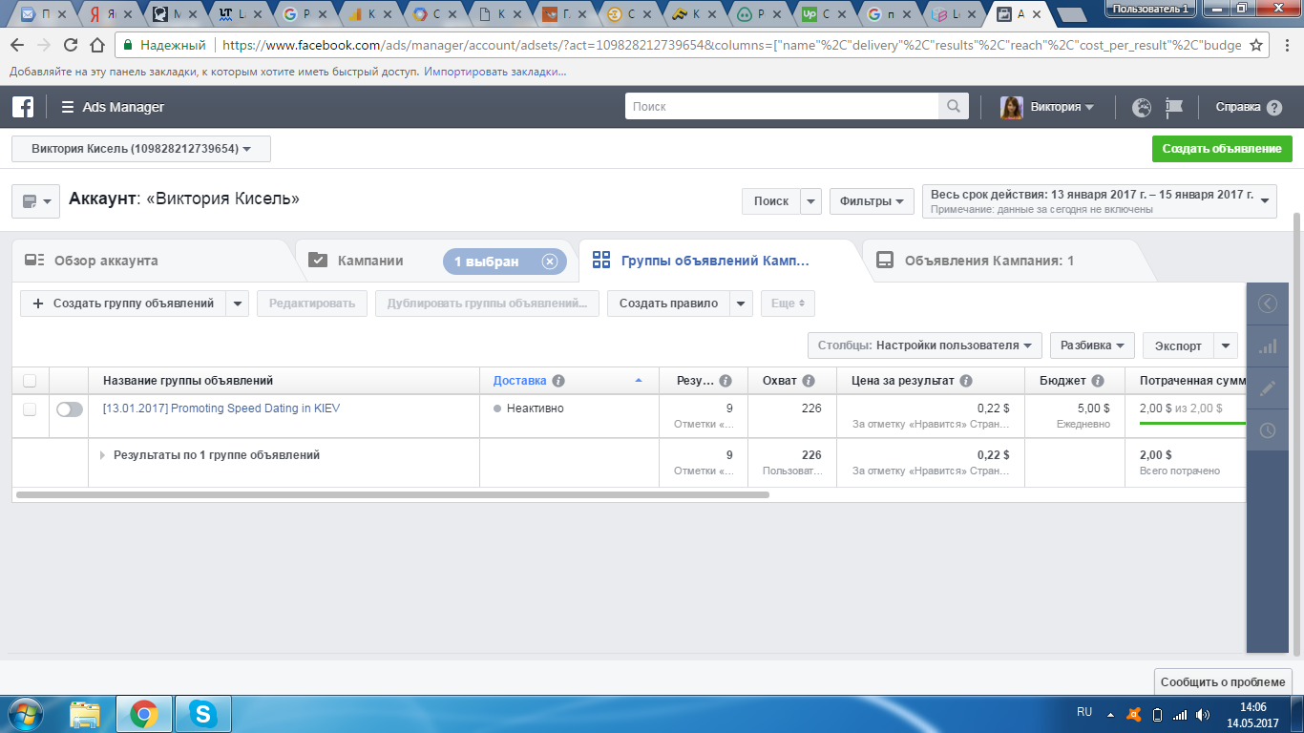Open the Виктория Кисель account dropdown
This screenshot has width=1304, height=733.
click(x=141, y=149)
